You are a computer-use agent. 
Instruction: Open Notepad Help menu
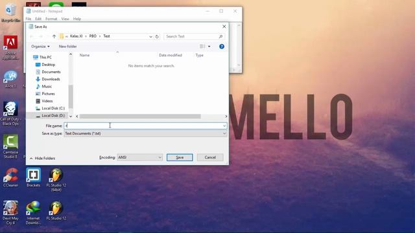(77, 19)
